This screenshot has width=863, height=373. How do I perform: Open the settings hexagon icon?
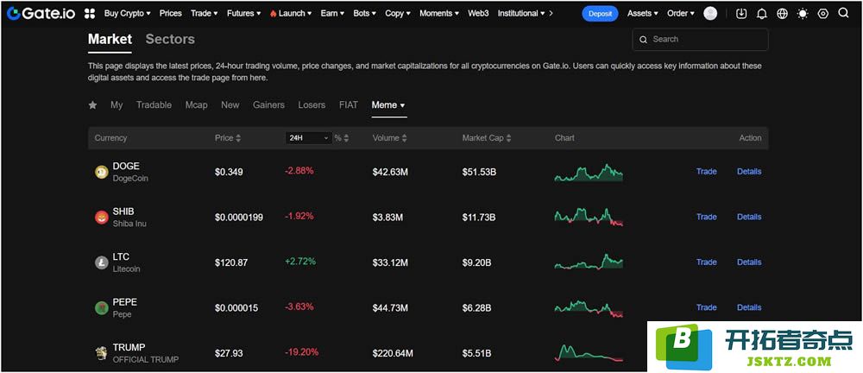coord(822,13)
